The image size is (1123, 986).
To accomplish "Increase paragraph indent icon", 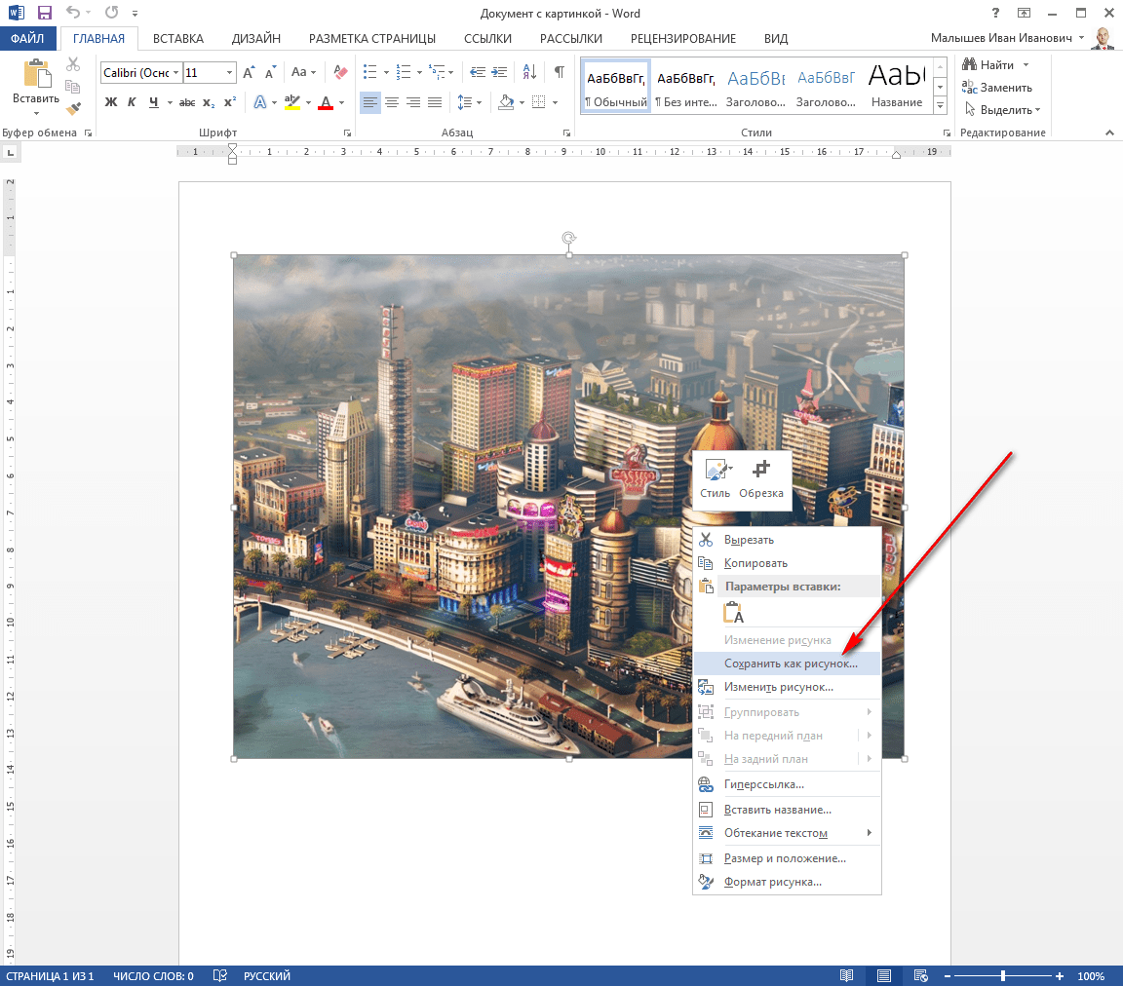I will tap(500, 72).
